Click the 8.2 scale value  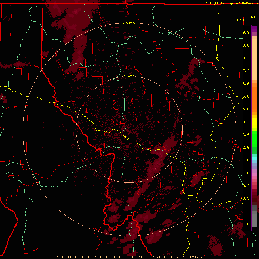point(246,58)
